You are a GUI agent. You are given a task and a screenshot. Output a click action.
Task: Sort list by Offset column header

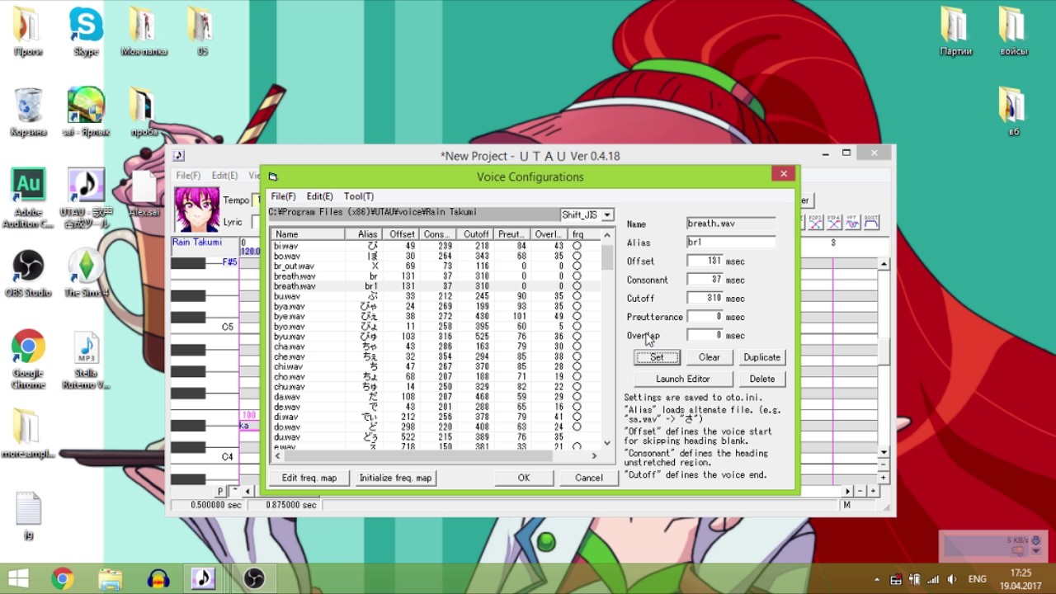400,234
